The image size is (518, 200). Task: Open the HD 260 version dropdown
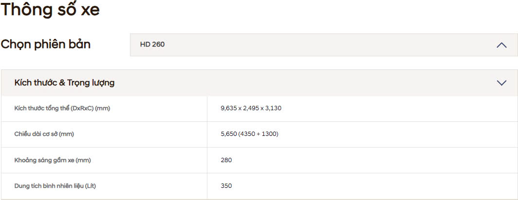(323, 45)
